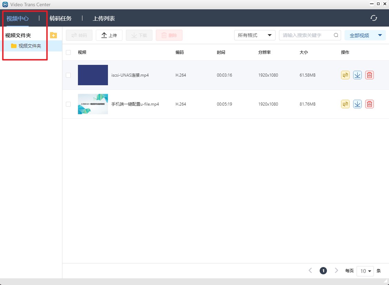
Task: Delete the 手机端一键配置u-file.mp4 video via row icon
Action: [x=369, y=104]
